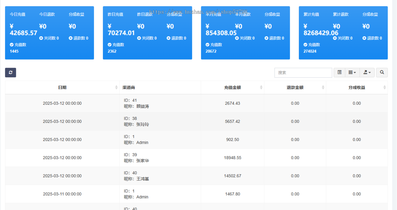Click the refresh table button
The width and height of the screenshot is (397, 210).
pyautogui.click(x=11, y=72)
